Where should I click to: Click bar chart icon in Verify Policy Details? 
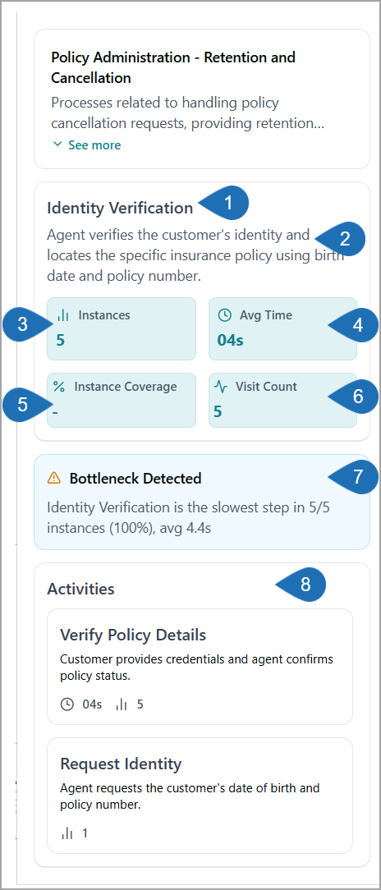[122, 704]
